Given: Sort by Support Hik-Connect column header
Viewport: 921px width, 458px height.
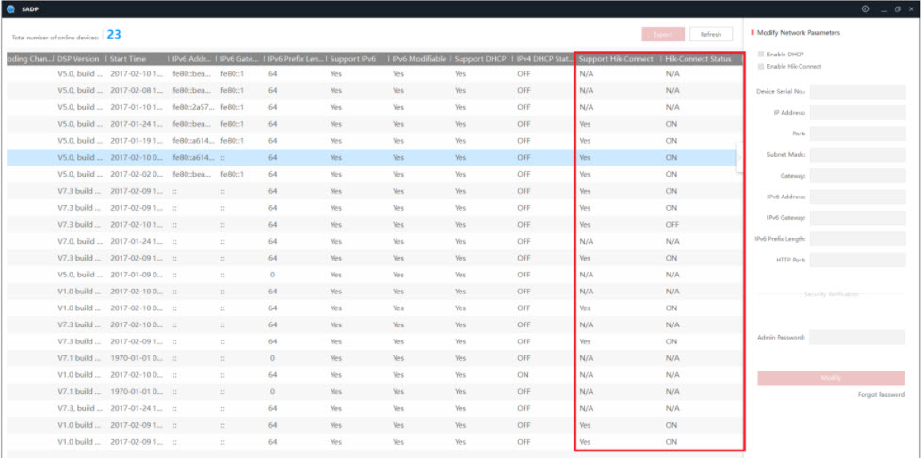Looking at the screenshot, I should click(x=615, y=58).
